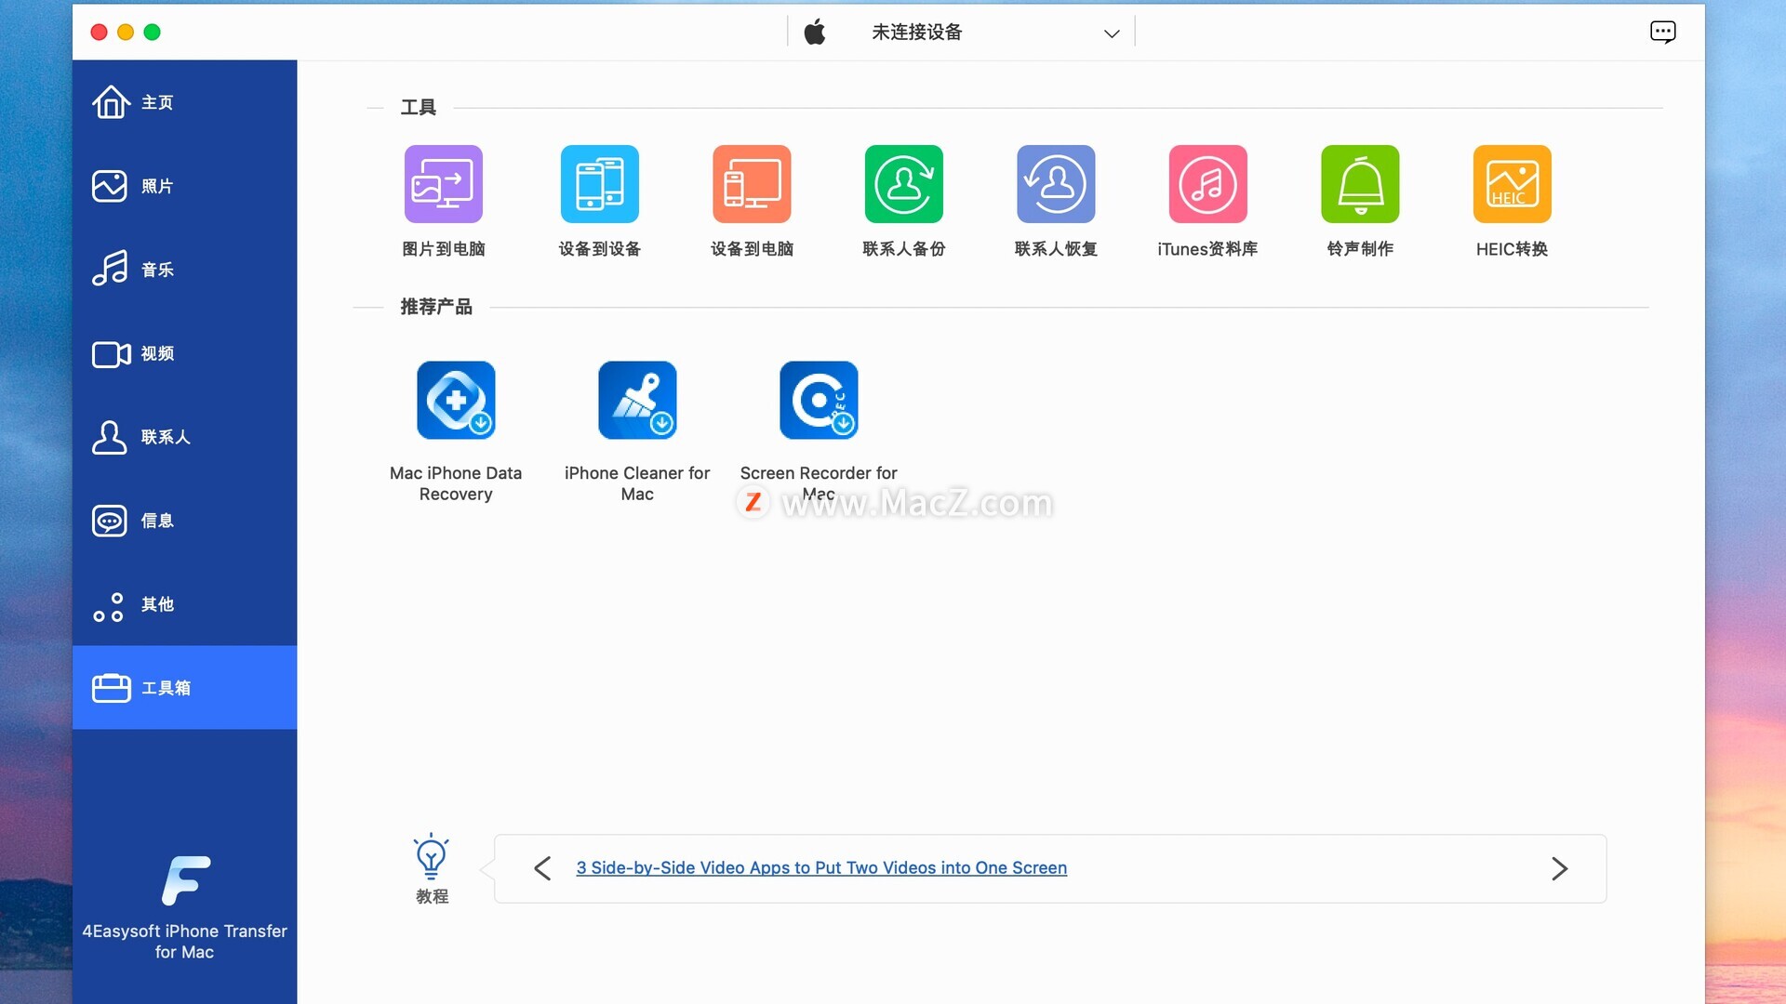
Task: Expand the 未连接设备 device dropdown
Action: coord(962,33)
